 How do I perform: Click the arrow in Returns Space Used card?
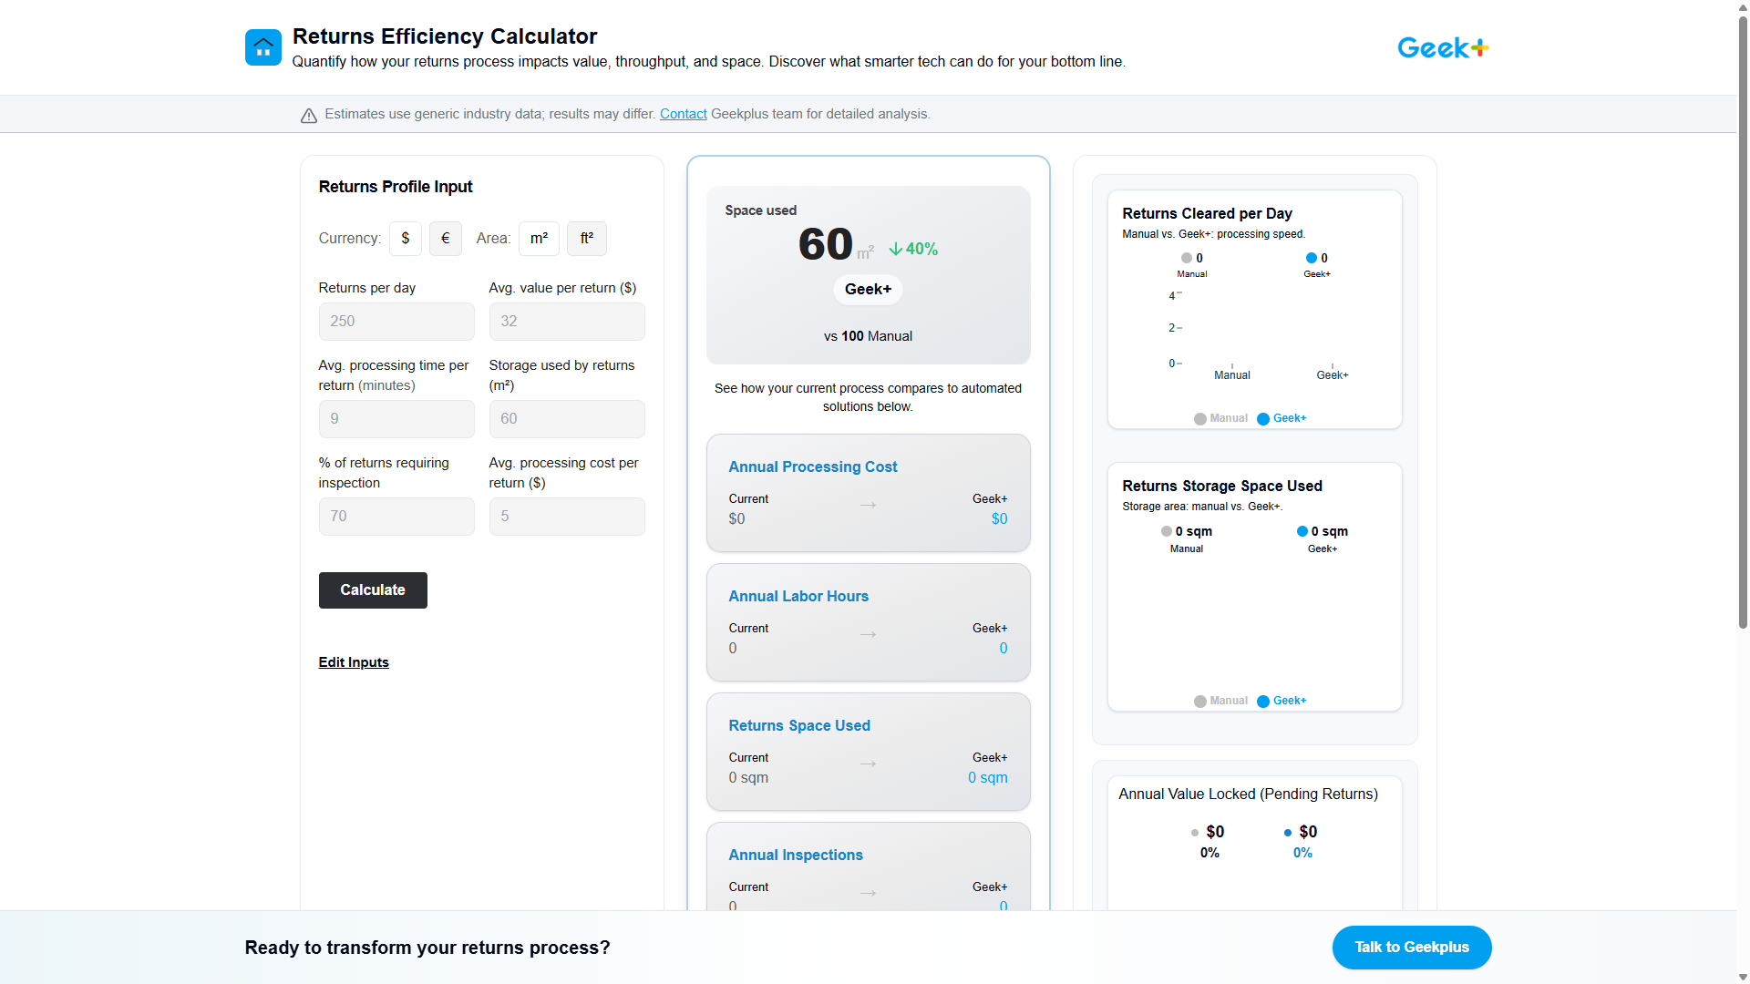(x=868, y=764)
